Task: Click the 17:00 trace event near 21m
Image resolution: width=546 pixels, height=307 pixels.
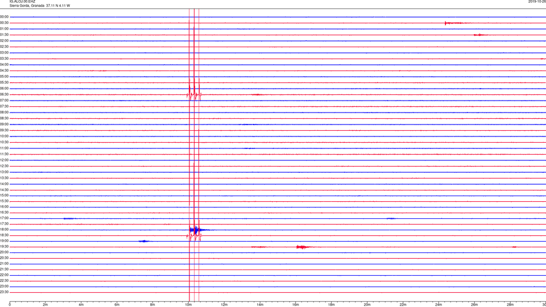Action: (391, 218)
